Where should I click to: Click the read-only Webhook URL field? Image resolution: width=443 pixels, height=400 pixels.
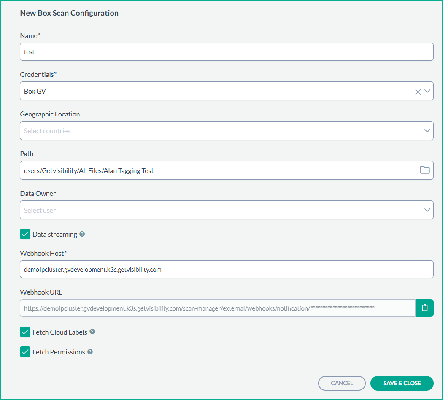[217, 308]
